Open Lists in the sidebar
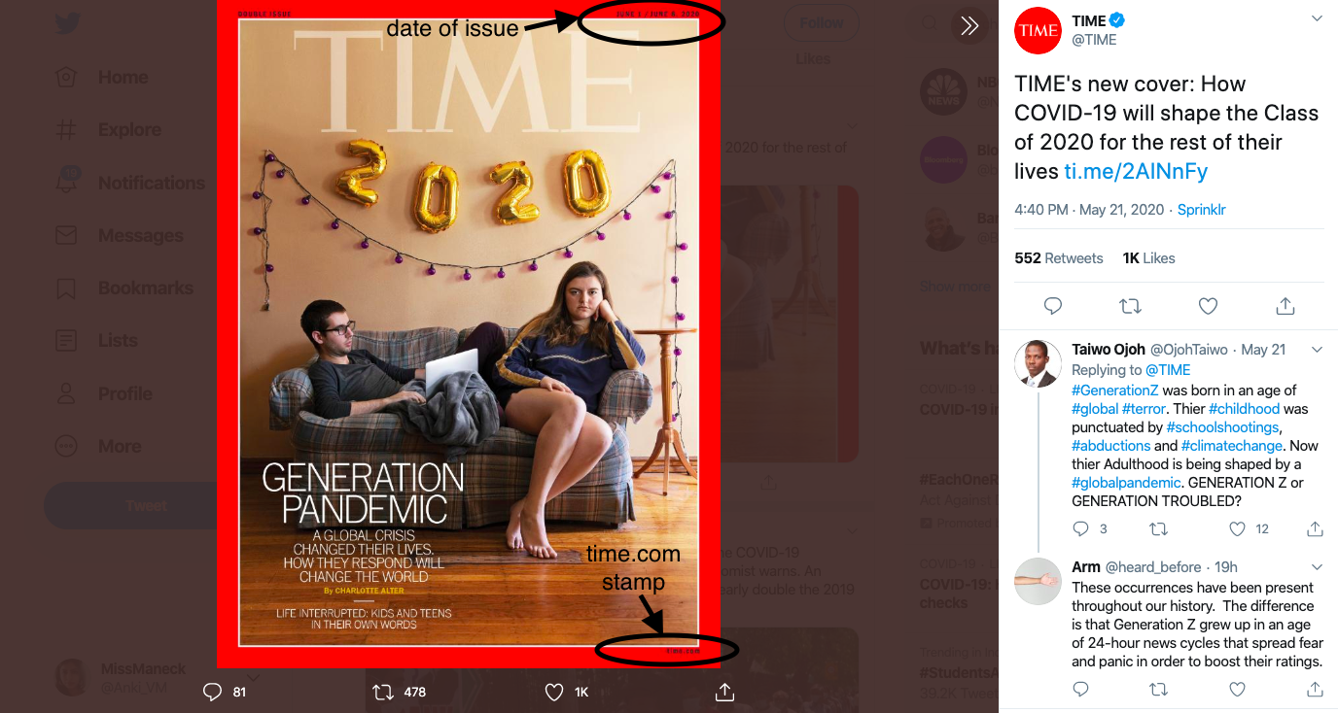Viewport: 1338px width, 713px height. pos(96,341)
